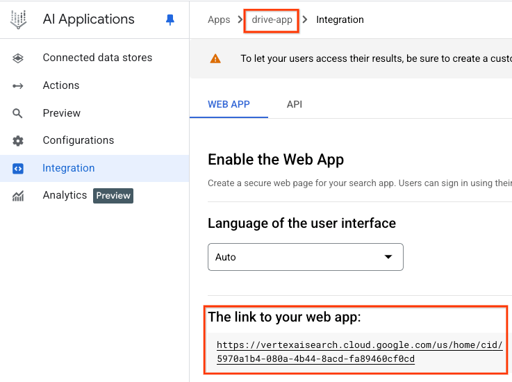Click the Integration breadcrumb item
512x382 pixels.
(340, 19)
